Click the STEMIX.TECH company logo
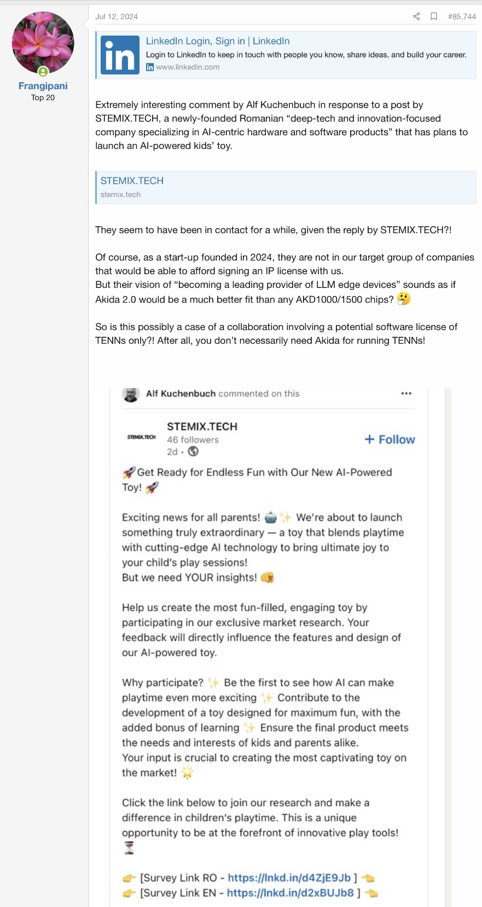This screenshot has height=907, width=482. (141, 437)
